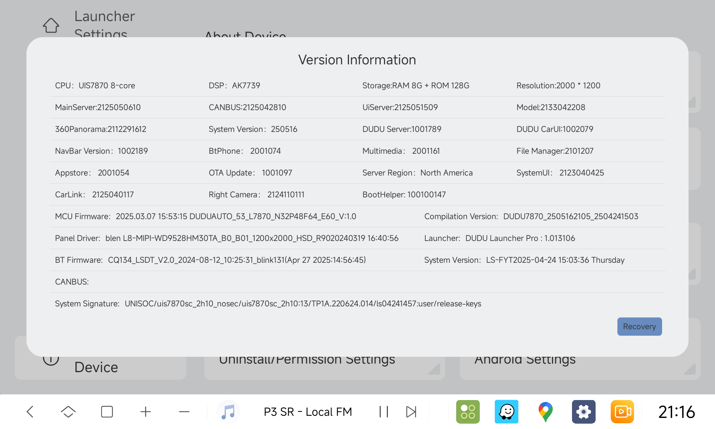Tap the P3 SR - Local FM title

click(x=307, y=411)
